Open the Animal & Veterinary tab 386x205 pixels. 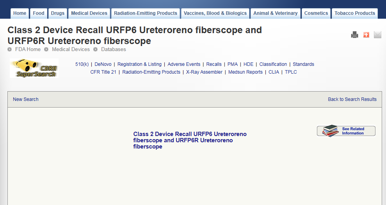(x=276, y=13)
